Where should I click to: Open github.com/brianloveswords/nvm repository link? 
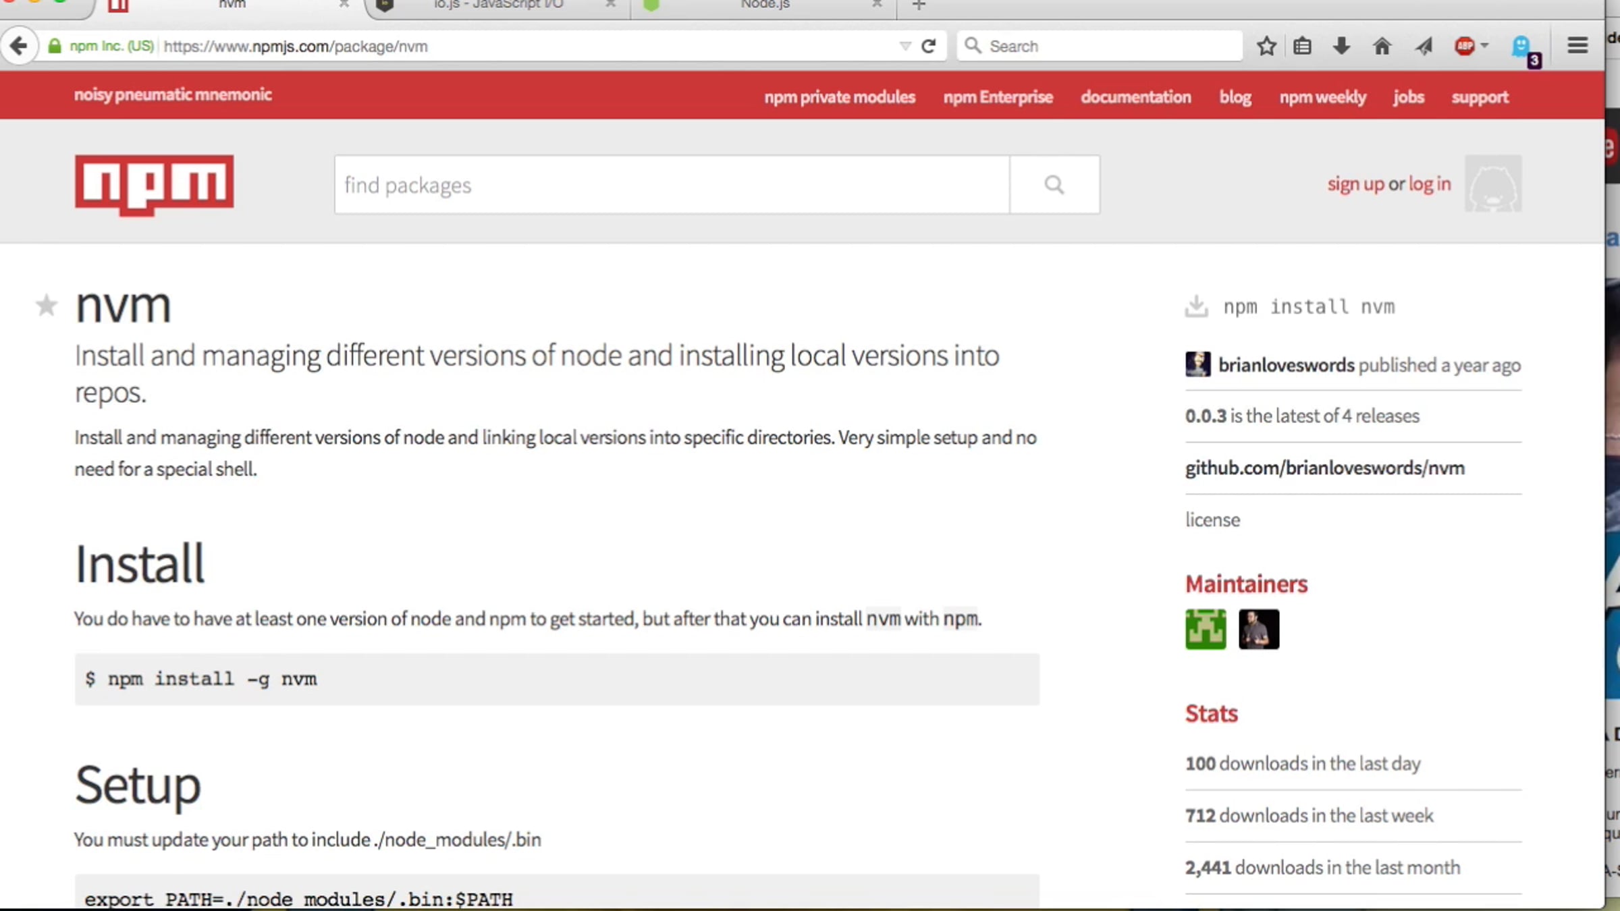(x=1324, y=468)
